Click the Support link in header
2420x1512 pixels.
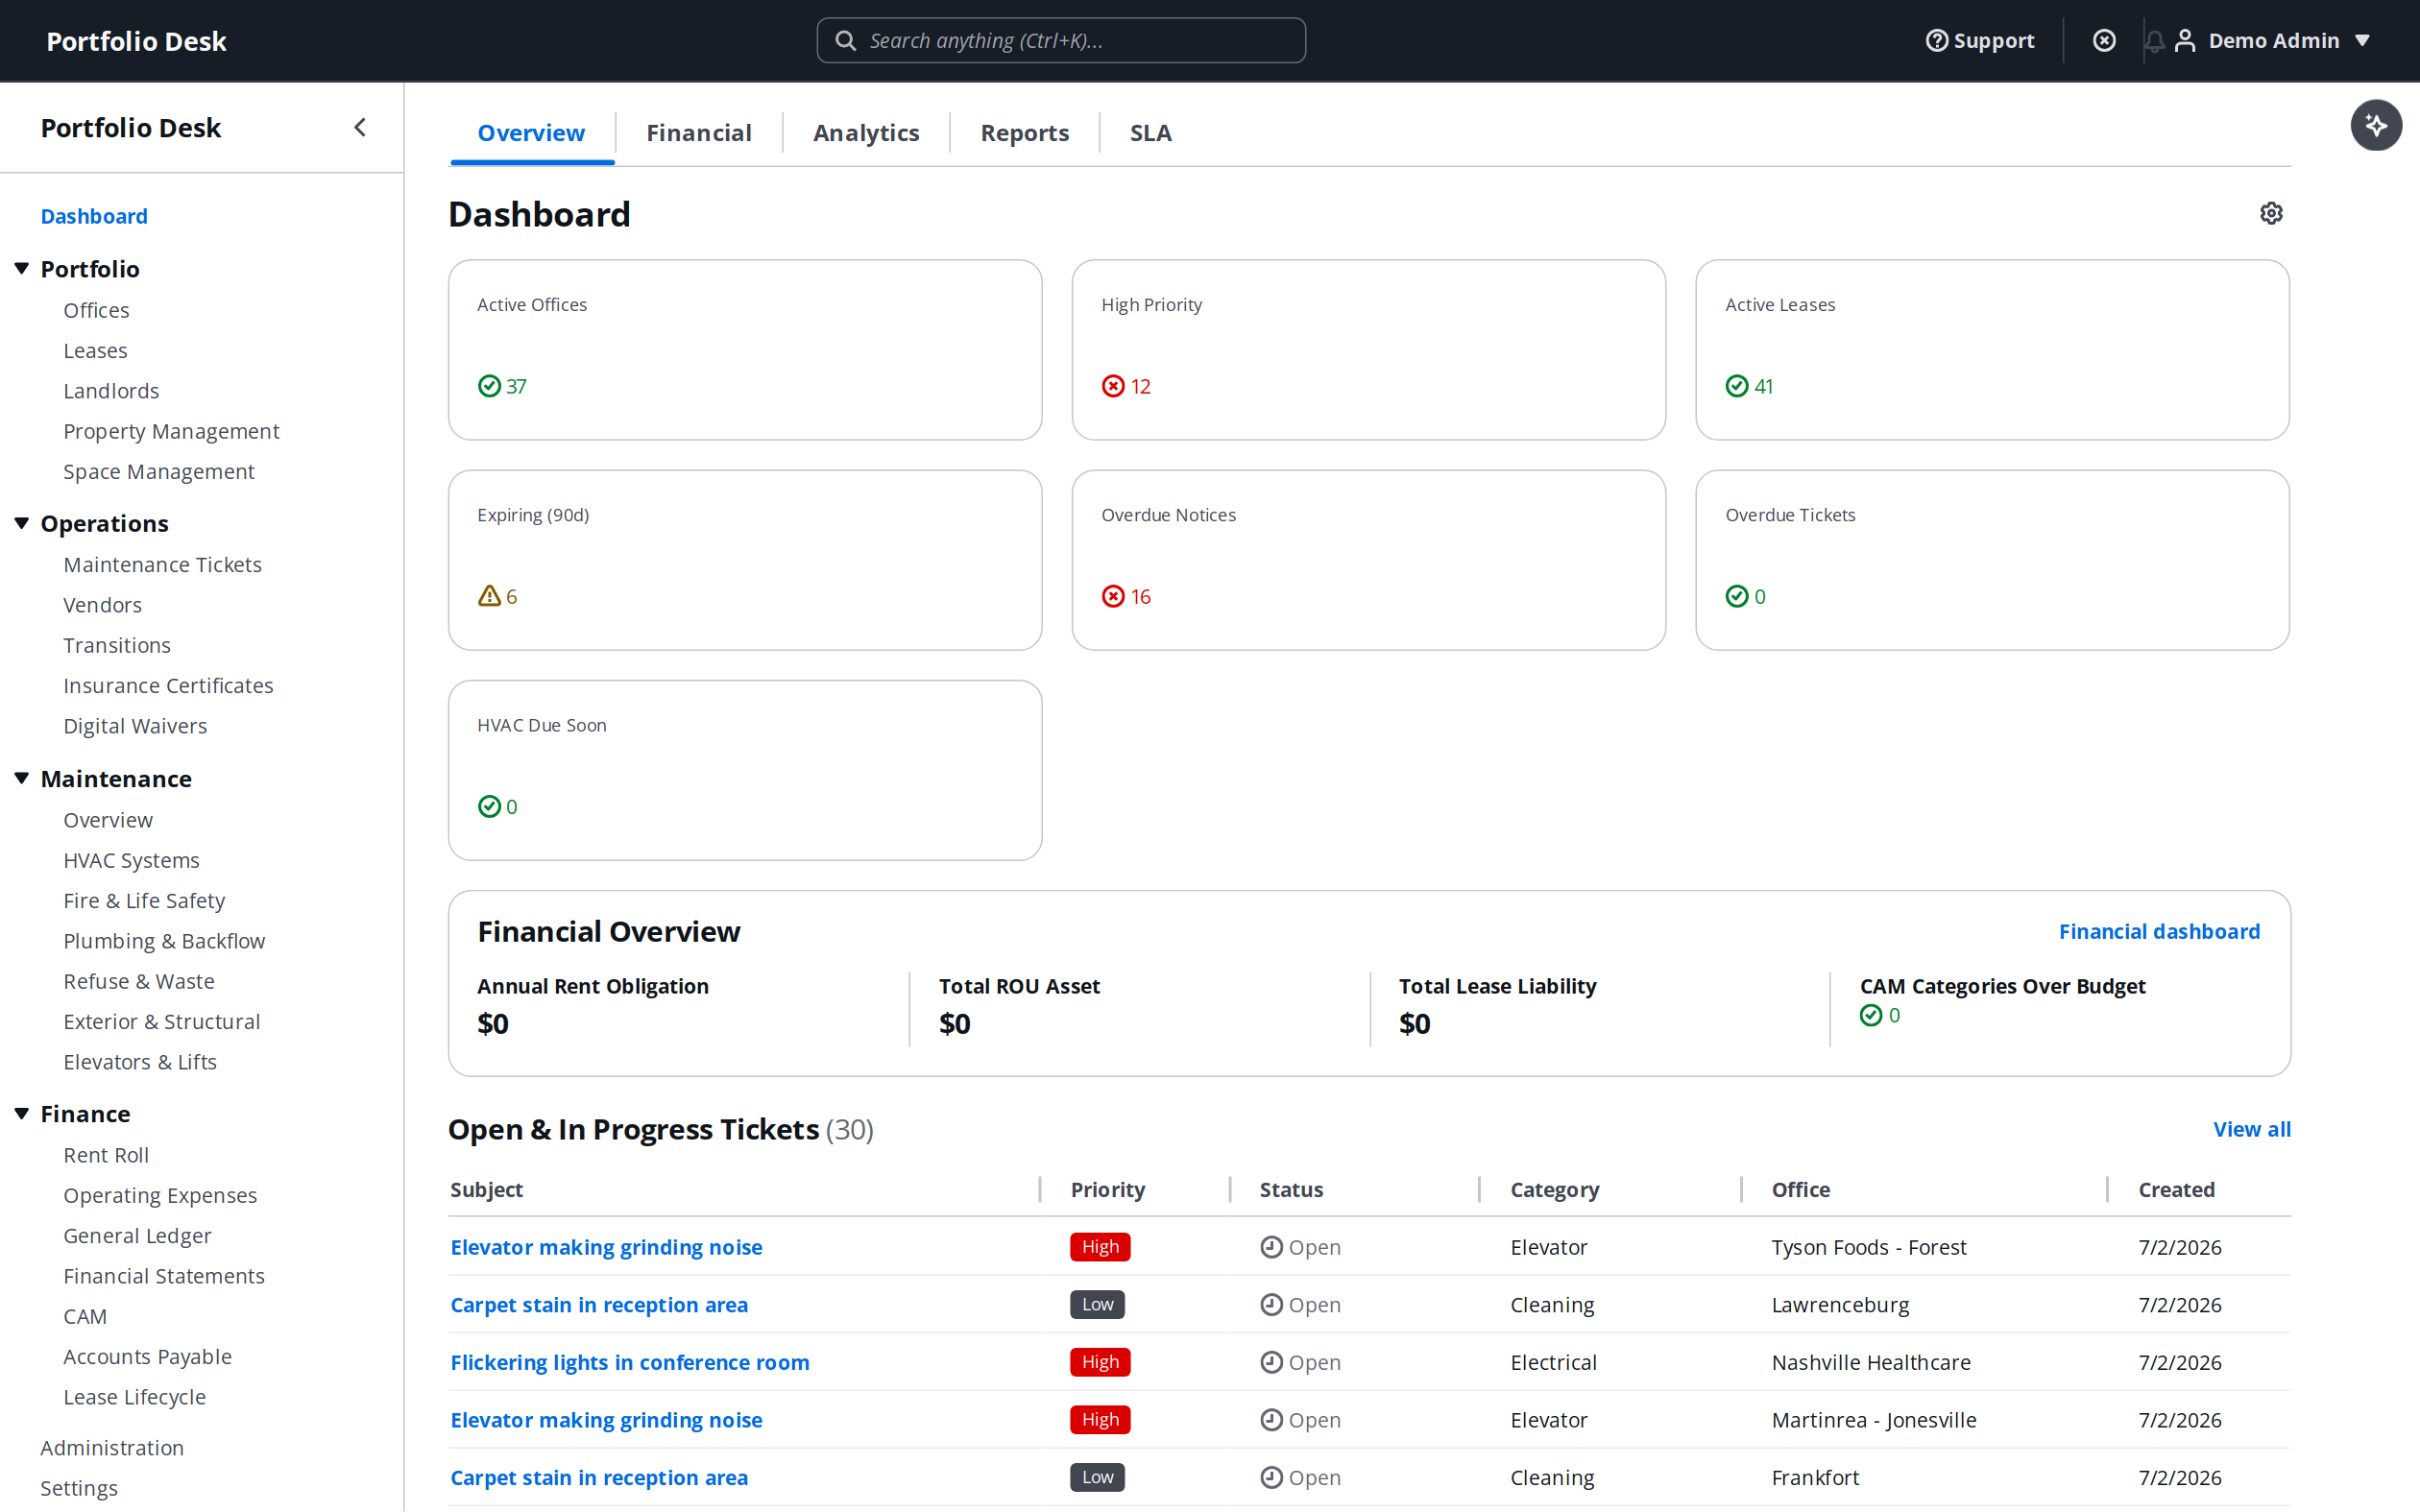(1980, 41)
